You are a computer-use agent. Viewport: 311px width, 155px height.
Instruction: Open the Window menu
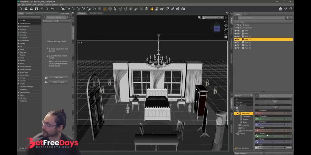[55, 5]
